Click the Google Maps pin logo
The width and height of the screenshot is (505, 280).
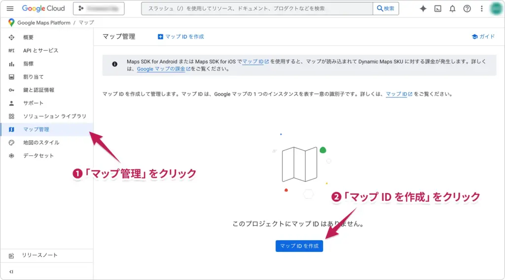(x=11, y=23)
